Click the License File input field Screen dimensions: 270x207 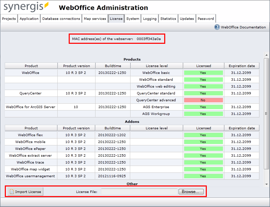click(139, 192)
